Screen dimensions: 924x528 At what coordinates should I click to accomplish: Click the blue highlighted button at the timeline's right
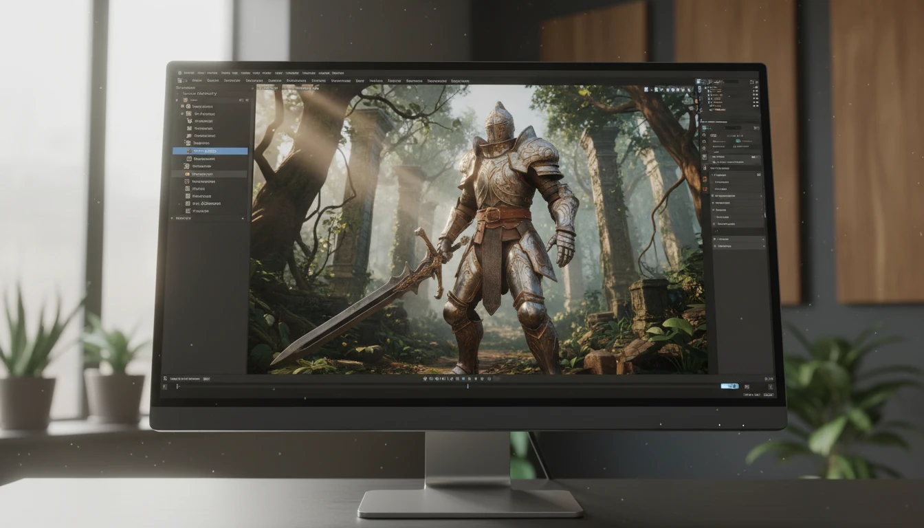tap(729, 386)
